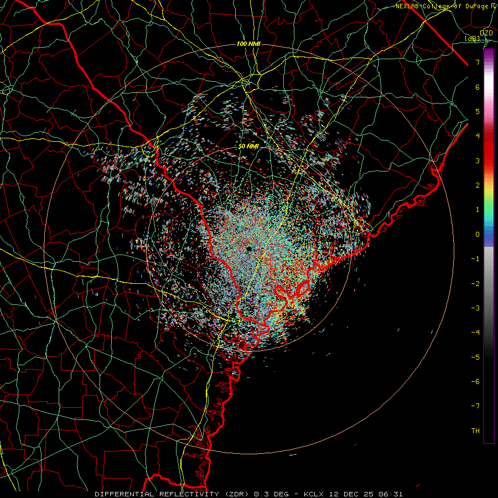Click the purple top of the color bar
Screen dimensions: 498x498
(x=489, y=53)
